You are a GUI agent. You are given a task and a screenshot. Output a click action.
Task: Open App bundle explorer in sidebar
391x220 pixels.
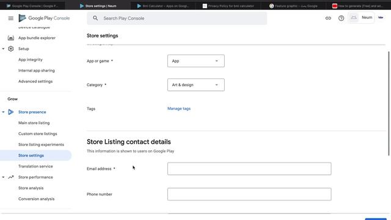[37, 38]
